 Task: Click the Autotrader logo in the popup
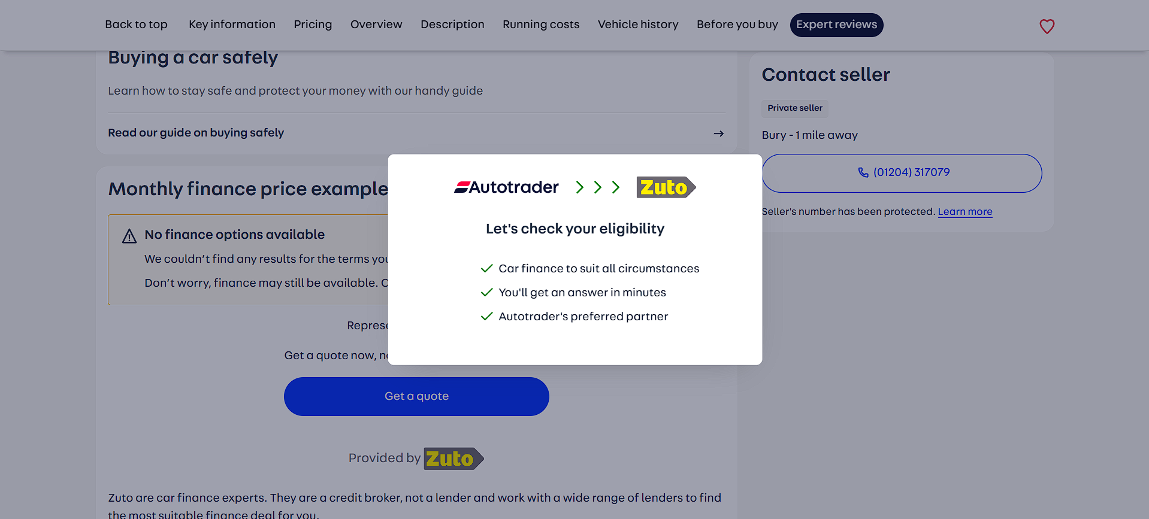[506, 187]
